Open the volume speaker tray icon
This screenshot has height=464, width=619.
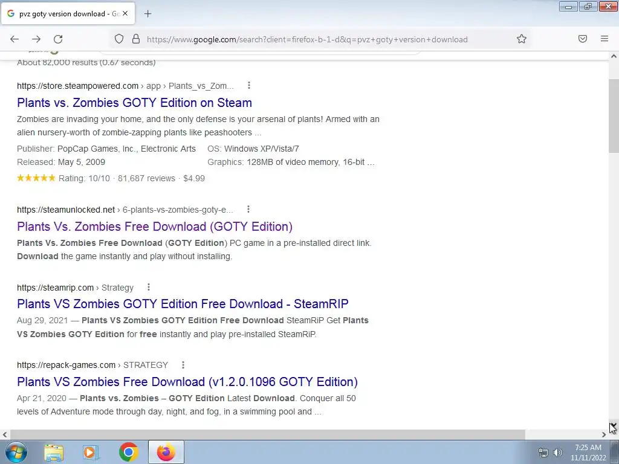click(x=558, y=453)
